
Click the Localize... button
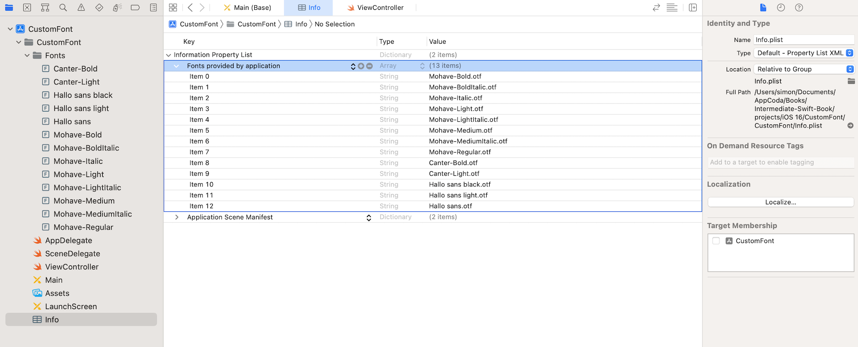pyautogui.click(x=780, y=202)
